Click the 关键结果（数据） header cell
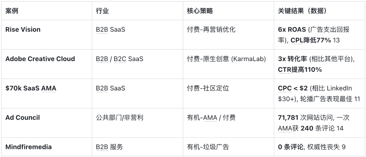Screen dimensions: 366x157 pos(303,11)
